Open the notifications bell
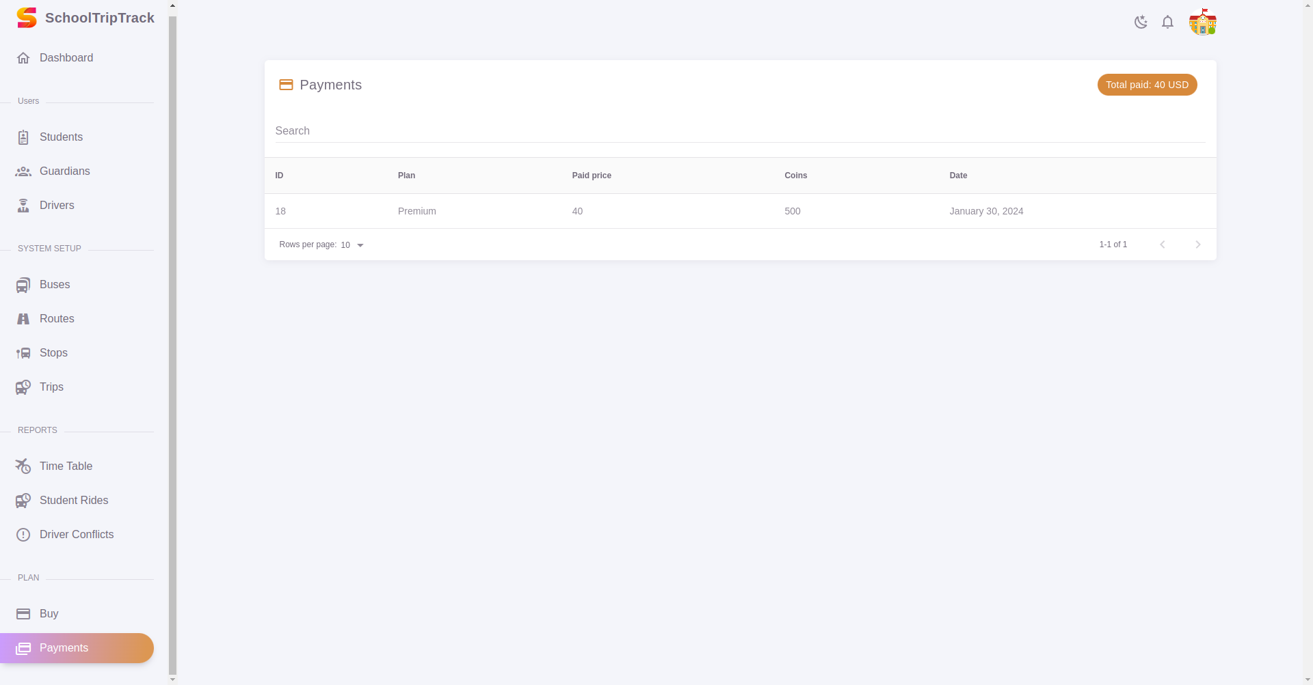The width and height of the screenshot is (1313, 685). [x=1167, y=22]
